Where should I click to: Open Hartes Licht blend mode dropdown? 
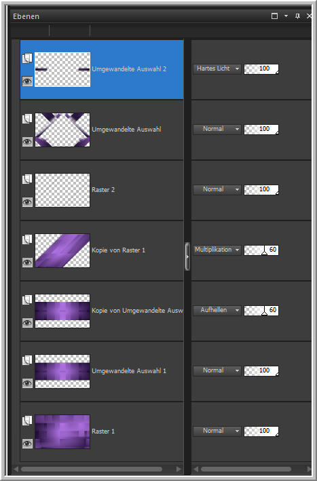point(217,69)
